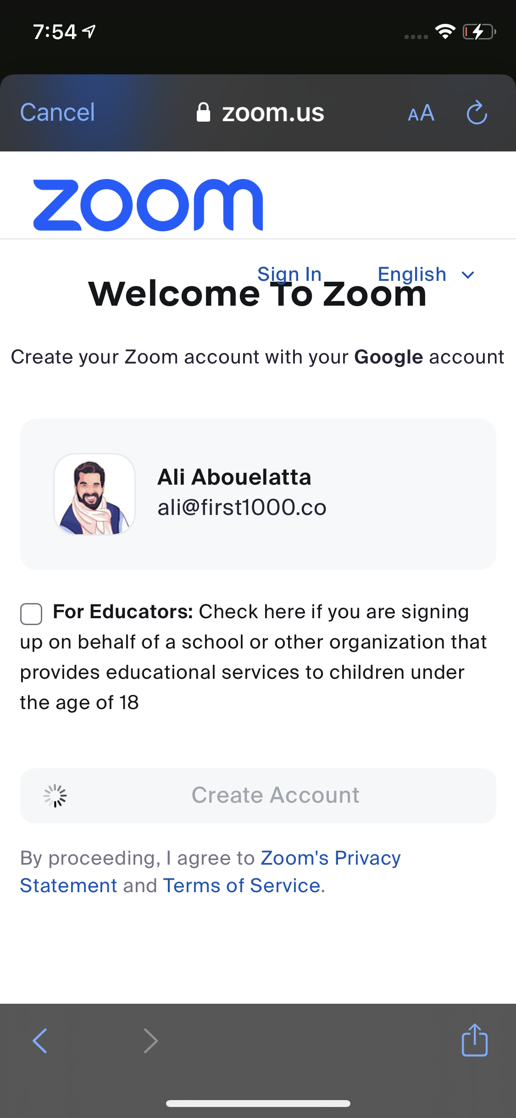Tap the forward arrow navigation icon
The image size is (516, 1118).
pos(150,1040)
